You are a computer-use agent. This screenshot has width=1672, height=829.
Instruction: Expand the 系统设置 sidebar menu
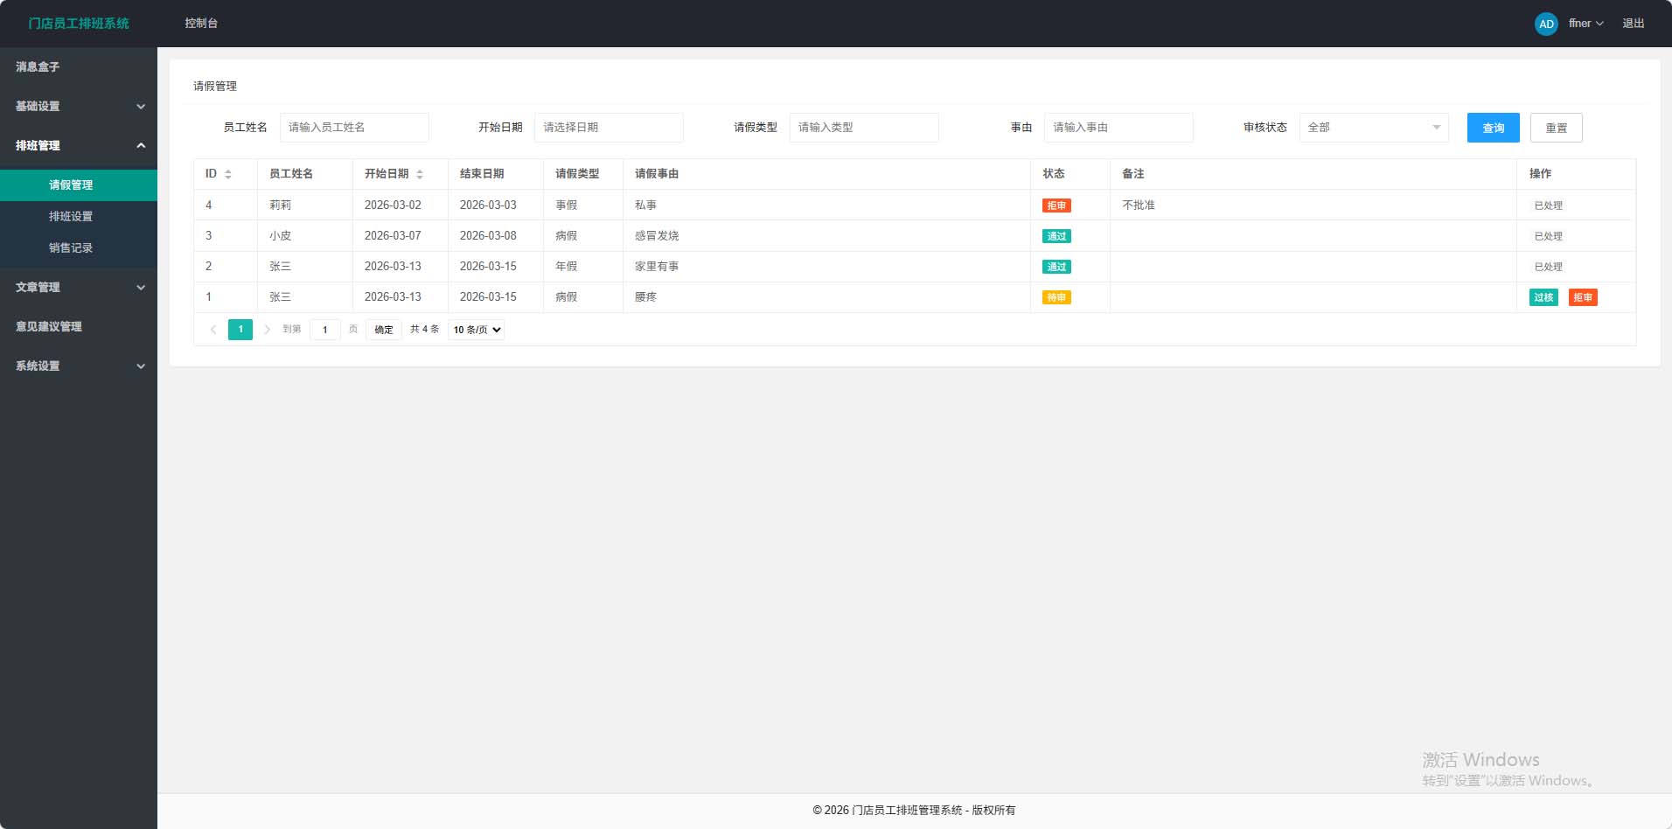pyautogui.click(x=78, y=366)
